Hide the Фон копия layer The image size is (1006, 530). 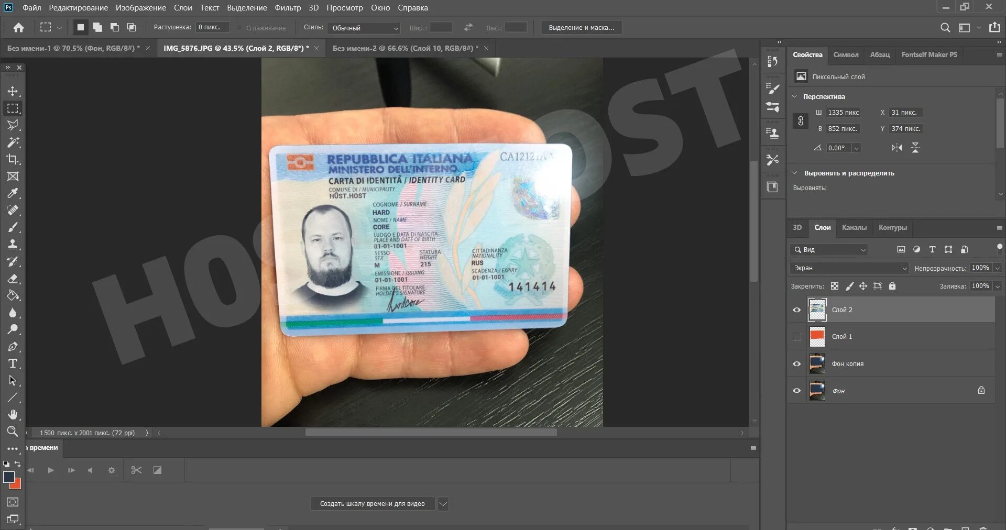click(x=797, y=364)
